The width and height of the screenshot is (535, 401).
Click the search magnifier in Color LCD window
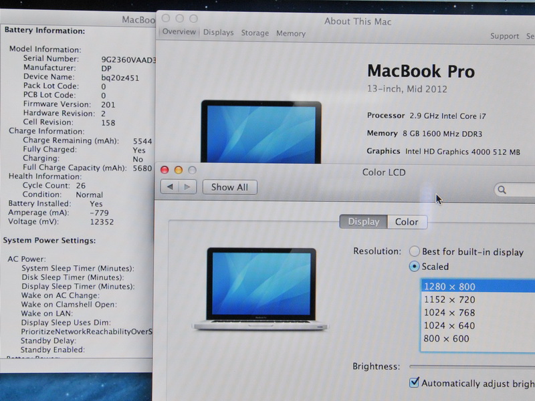(502, 190)
